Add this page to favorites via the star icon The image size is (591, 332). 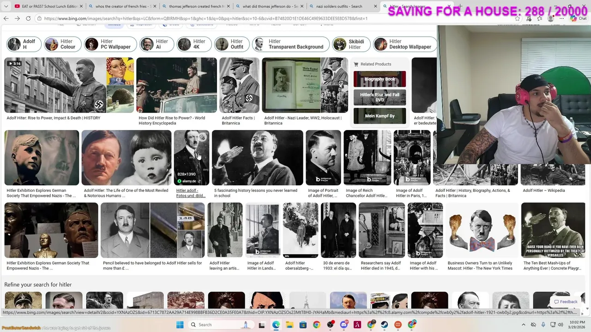(x=518, y=18)
